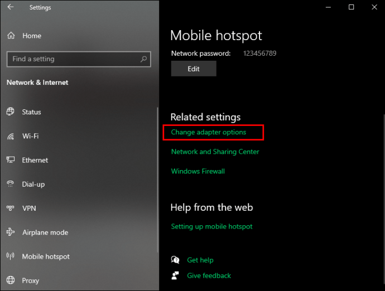Go to Wi-Fi settings
This screenshot has width=385, height=291.
pos(31,136)
